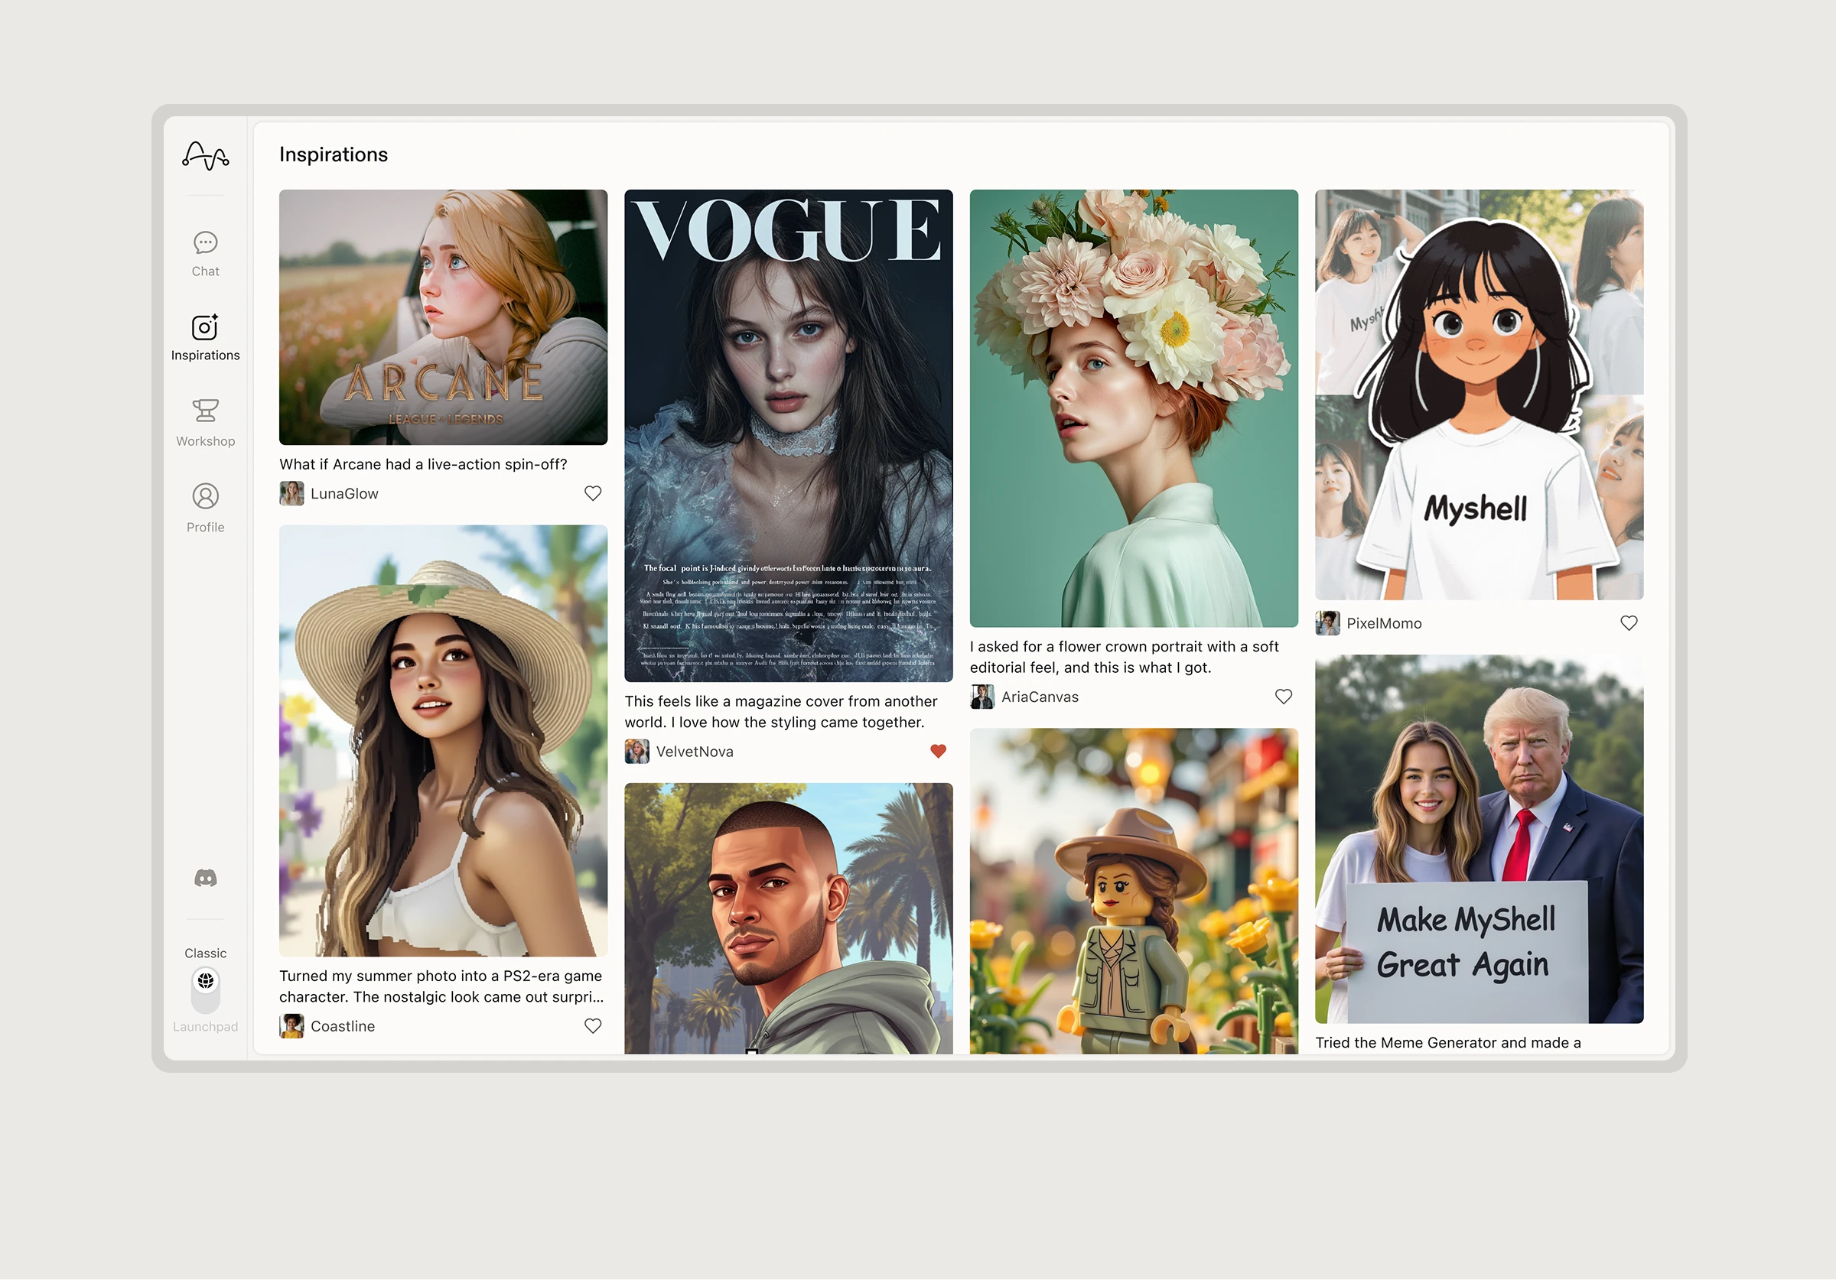Viewport: 1836px width, 1280px height.
Task: Open AriaCanvas's avatar picture
Action: click(x=983, y=697)
